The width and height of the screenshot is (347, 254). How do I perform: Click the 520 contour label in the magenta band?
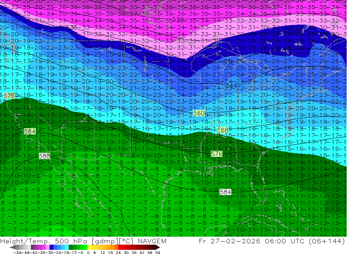pos(178,19)
